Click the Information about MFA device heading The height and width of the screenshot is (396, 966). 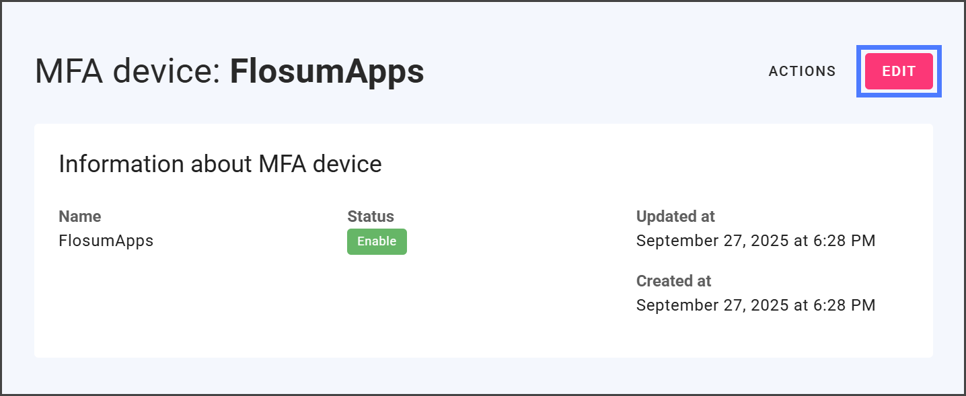pos(220,164)
